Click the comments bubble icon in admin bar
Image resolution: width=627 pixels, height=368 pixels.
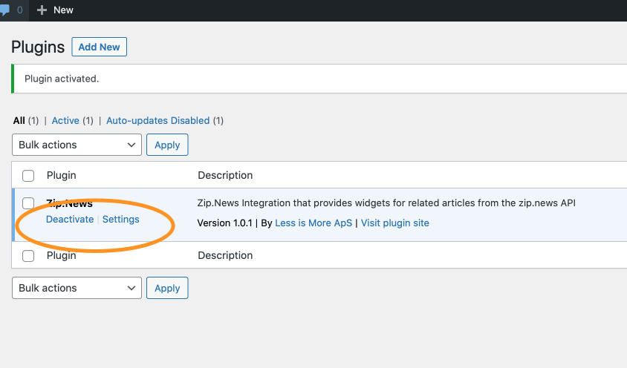point(4,10)
